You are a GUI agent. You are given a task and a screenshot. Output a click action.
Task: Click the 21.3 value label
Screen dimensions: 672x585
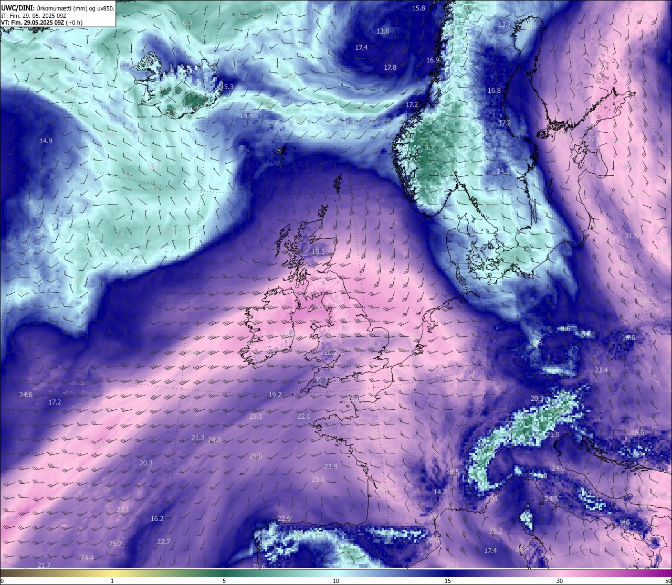[198, 438]
